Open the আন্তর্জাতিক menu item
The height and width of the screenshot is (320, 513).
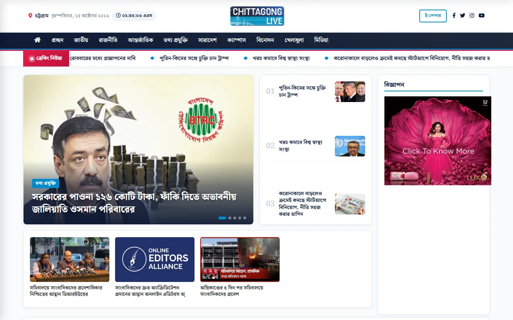(140, 40)
